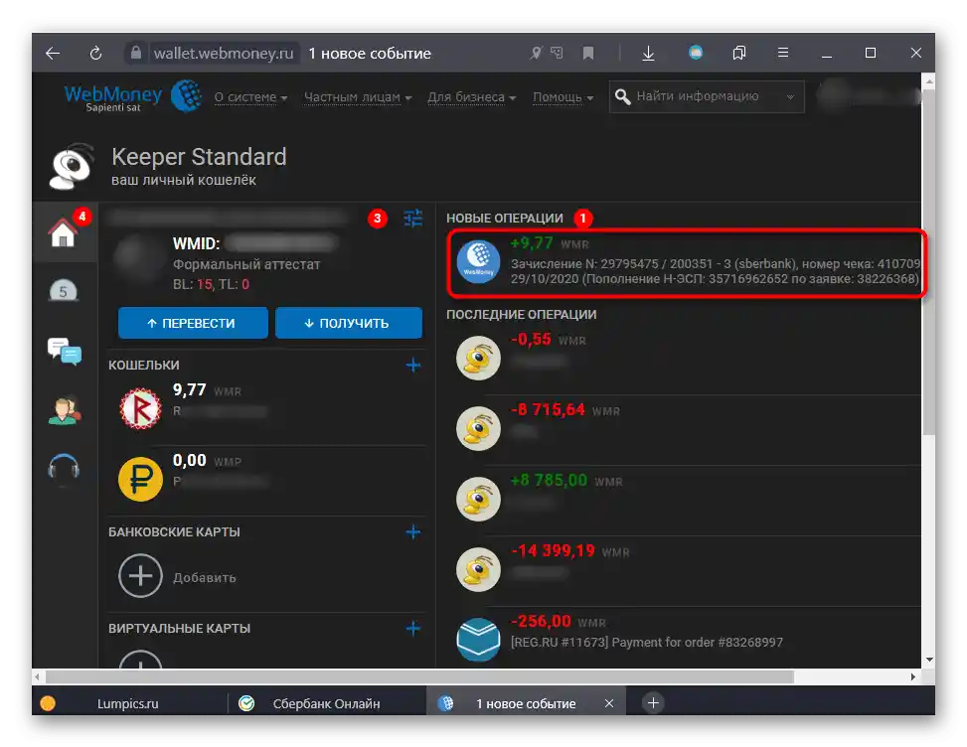Bookmark this page with the bookmark icon
This screenshot has height=747, width=967.
588,54
